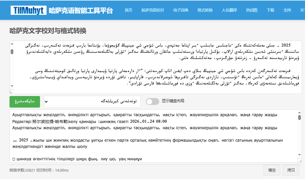This screenshot has height=179, width=305.
Task: Expand the توتەشەنى كيريلشەگە conversion dropdown
Action: coord(92,101)
